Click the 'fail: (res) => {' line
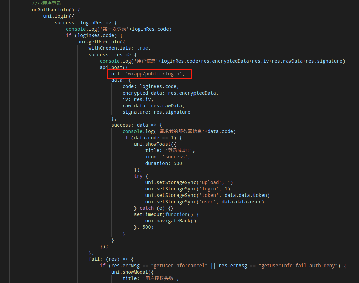Viewport: 359px width, 283px height. (x=111, y=259)
